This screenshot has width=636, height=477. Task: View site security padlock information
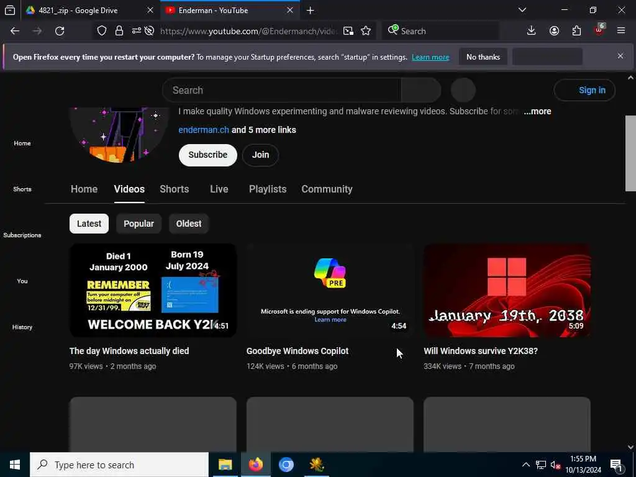click(119, 31)
